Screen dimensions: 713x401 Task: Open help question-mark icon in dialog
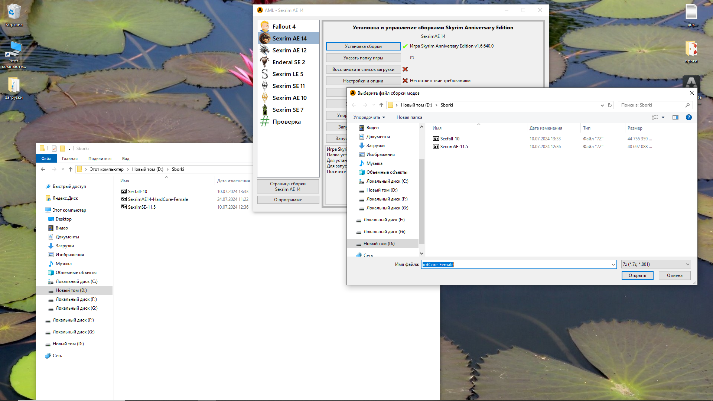[689, 117]
